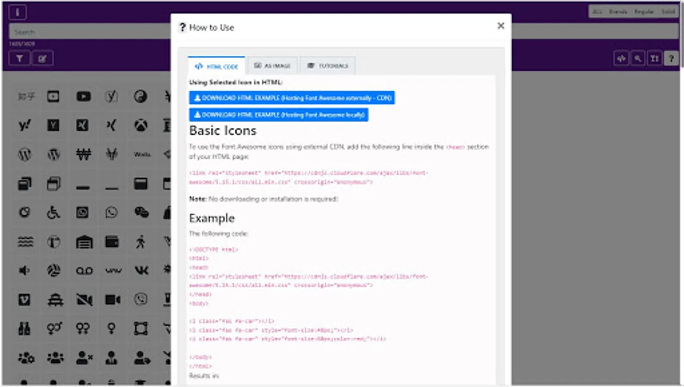684x387 pixels.
Task: Select the water waves icon
Action: [25, 242]
